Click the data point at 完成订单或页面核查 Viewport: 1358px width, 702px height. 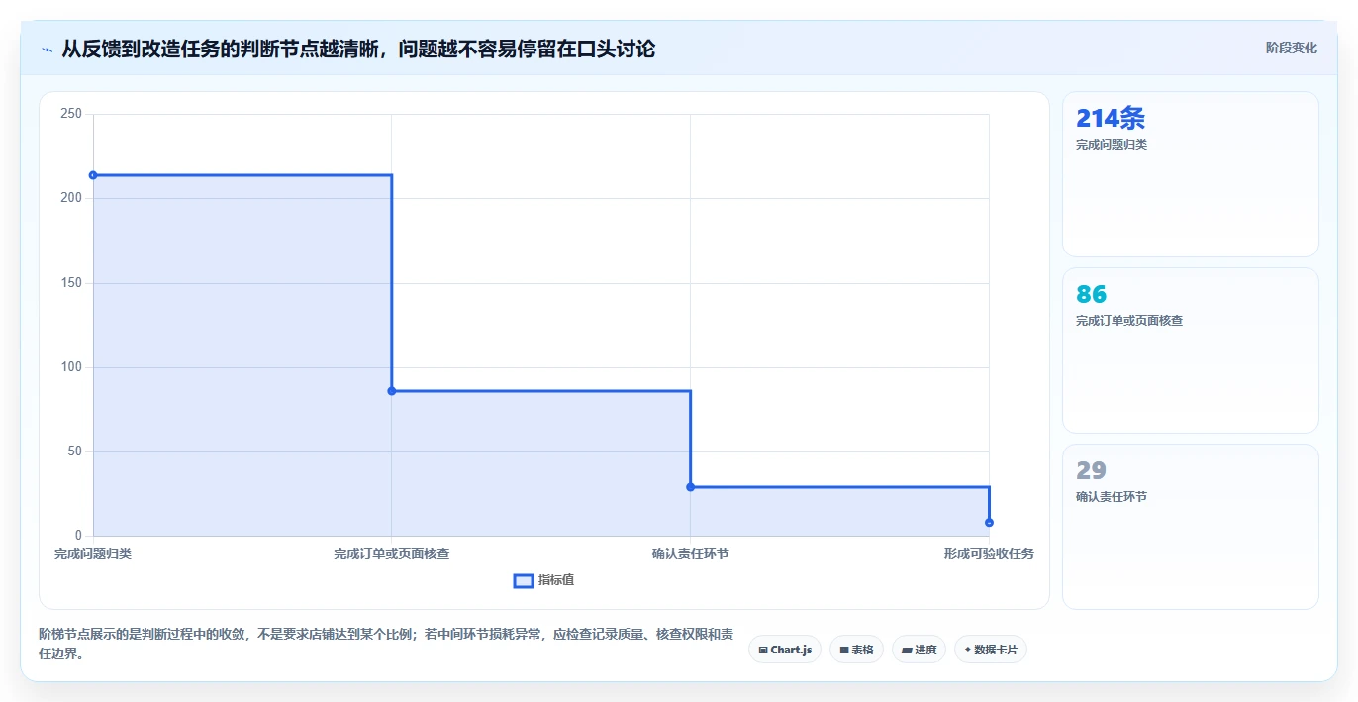[392, 391]
